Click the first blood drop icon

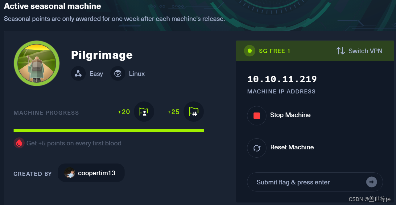(x=19, y=143)
